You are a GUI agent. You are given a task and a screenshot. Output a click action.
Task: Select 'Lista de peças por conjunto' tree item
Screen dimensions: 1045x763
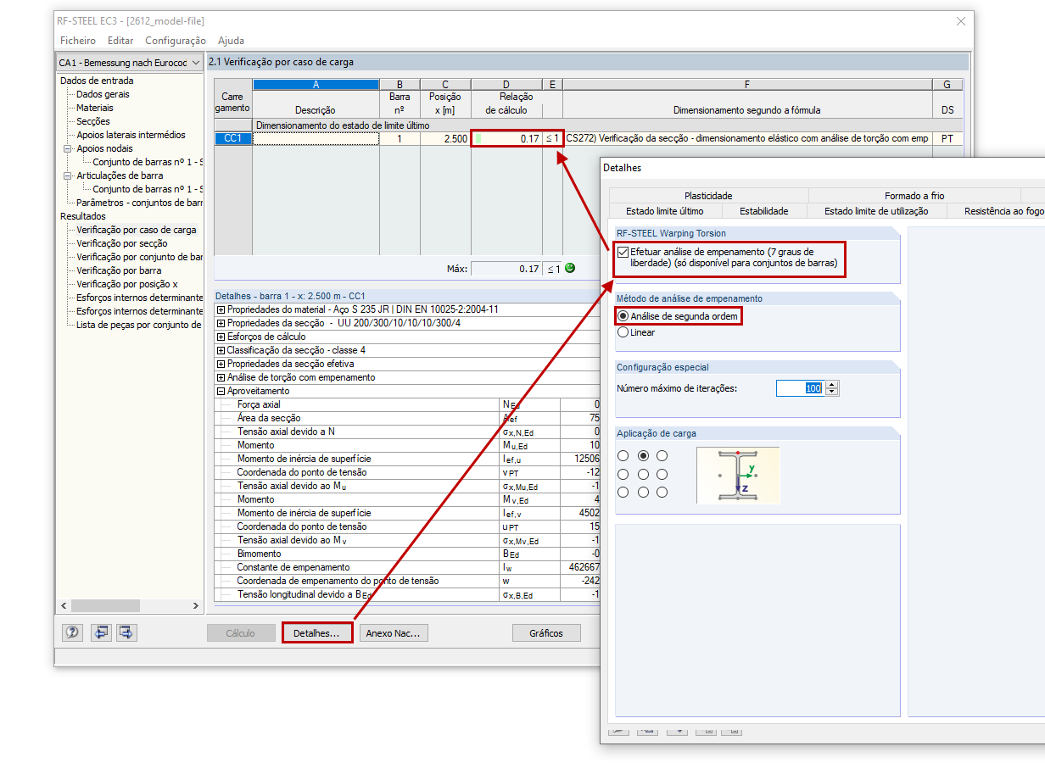(139, 325)
